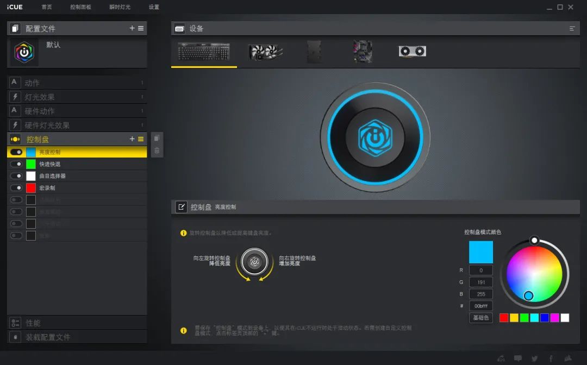Click the info icon near save note
587x365 pixels.
(184, 331)
